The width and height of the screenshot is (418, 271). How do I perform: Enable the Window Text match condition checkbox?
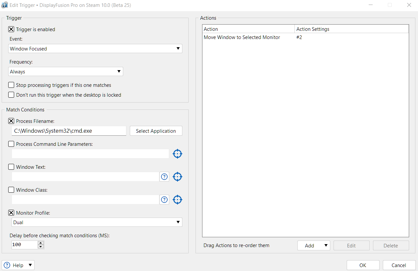pos(11,167)
